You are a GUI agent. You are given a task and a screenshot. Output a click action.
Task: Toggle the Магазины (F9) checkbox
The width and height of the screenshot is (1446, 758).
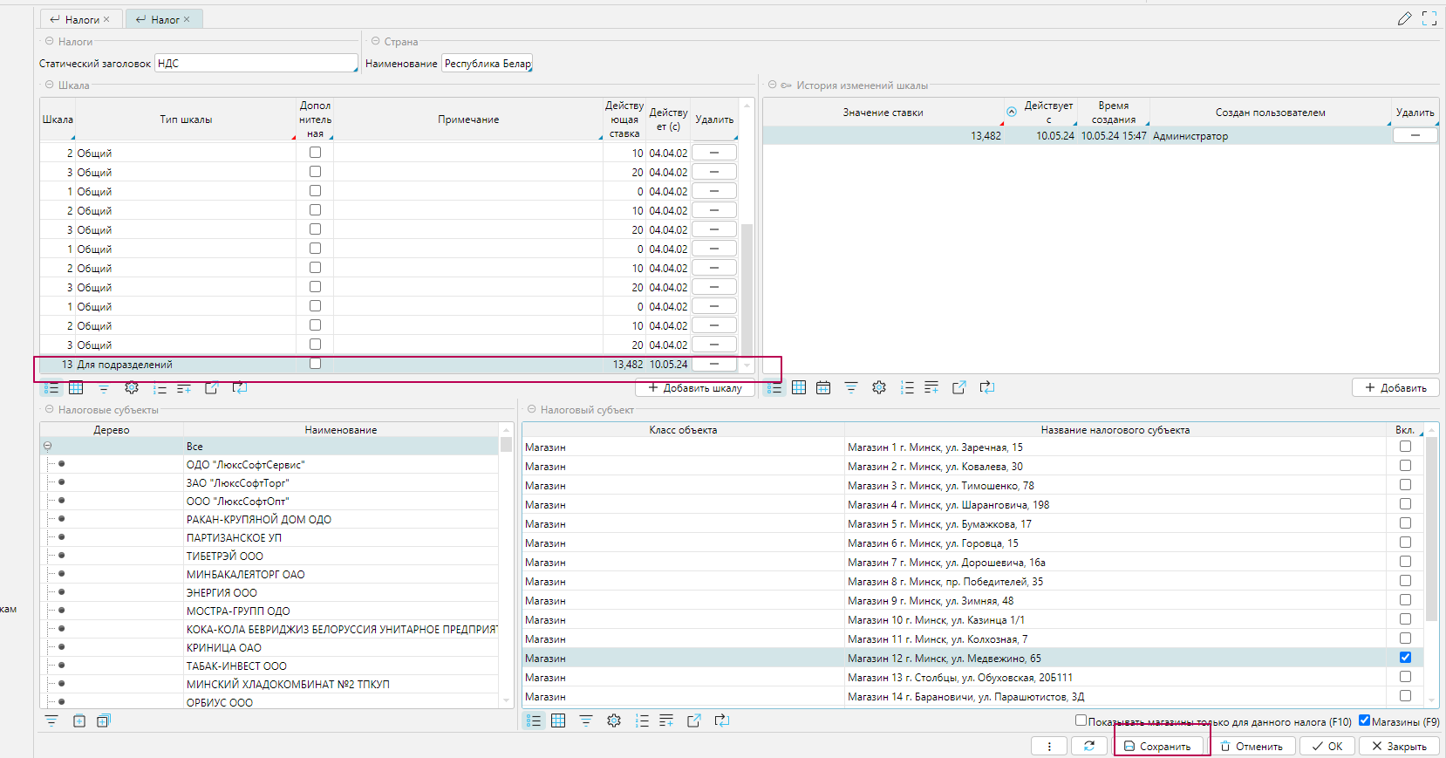pos(1365,720)
